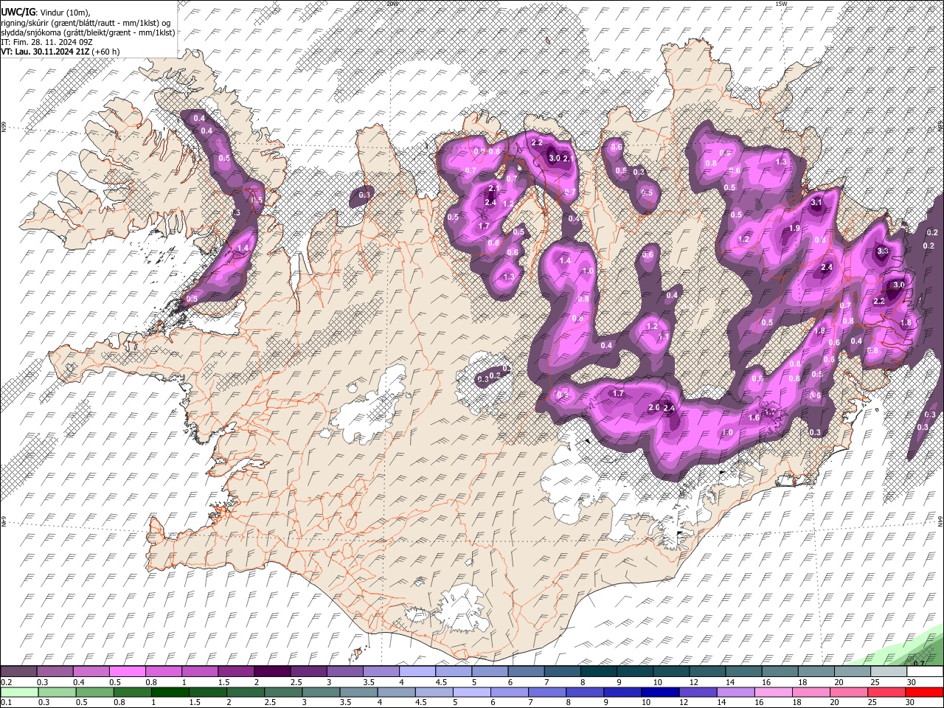The height and width of the screenshot is (708, 944).
Task: Click the 30 white-grey swatch on upper scale
Action: point(926,672)
